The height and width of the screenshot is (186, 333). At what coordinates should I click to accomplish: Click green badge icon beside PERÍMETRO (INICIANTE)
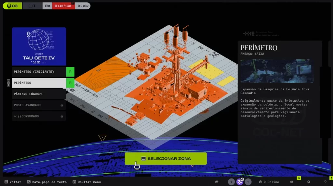tap(70, 72)
